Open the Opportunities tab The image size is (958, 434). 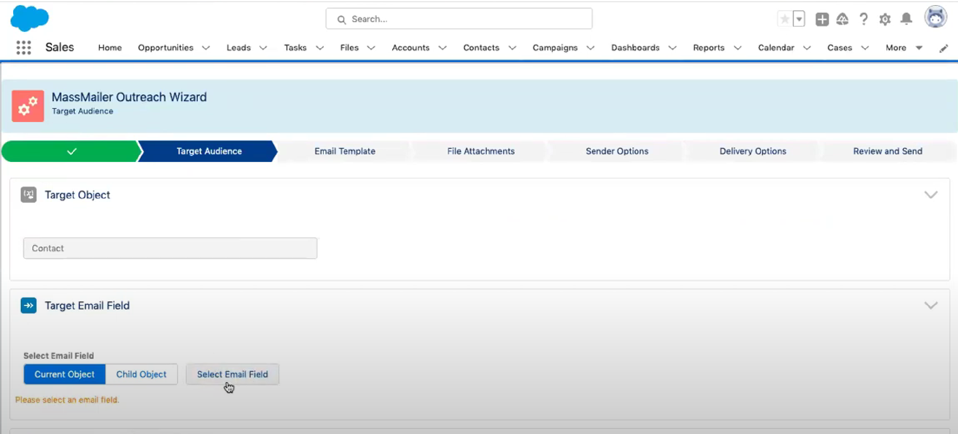pyautogui.click(x=165, y=48)
